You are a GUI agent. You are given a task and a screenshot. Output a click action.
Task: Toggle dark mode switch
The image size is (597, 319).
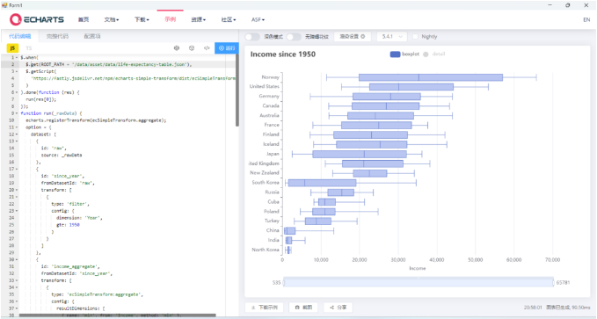click(x=251, y=37)
